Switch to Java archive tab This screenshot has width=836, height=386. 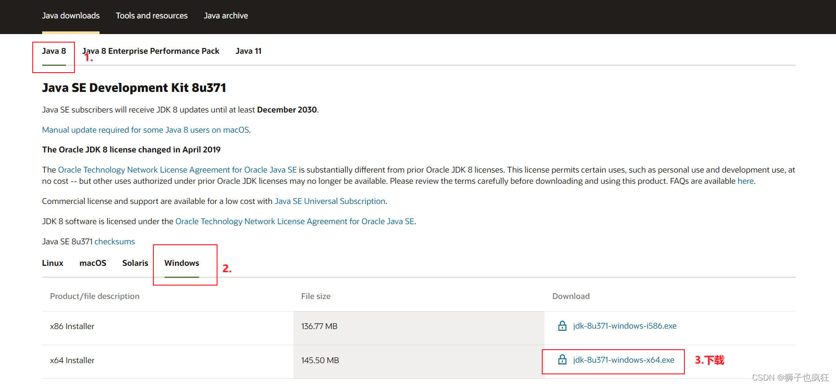tap(226, 16)
